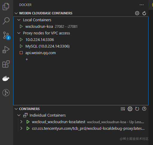This screenshot has height=145, width=153.
Task: Click red stop square for api.weixin.qq.com
Action: point(21,53)
